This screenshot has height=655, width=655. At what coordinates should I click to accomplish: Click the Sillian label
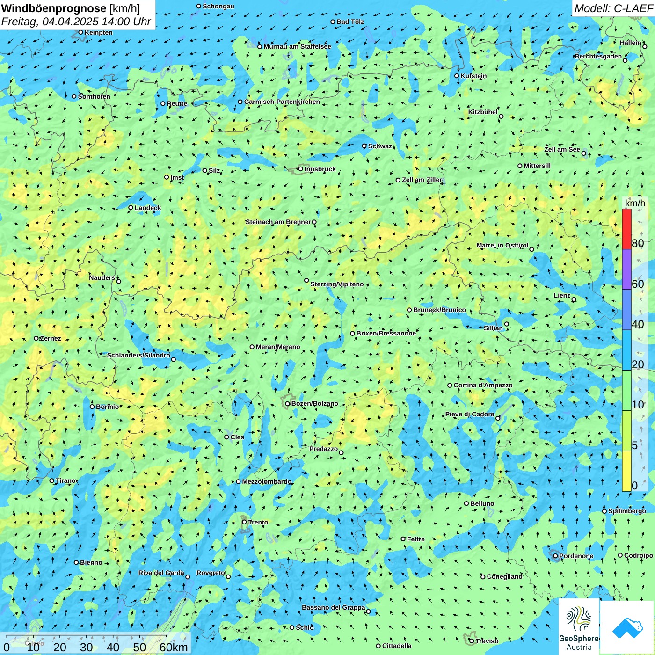coord(493,328)
